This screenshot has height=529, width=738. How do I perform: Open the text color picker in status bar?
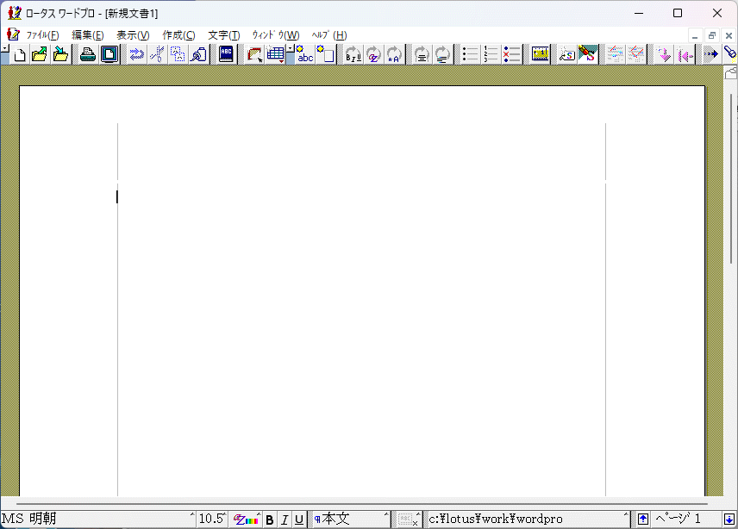[x=247, y=520]
